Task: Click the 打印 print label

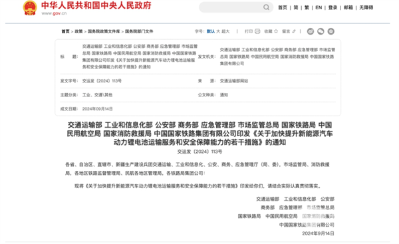Action: coord(249,31)
